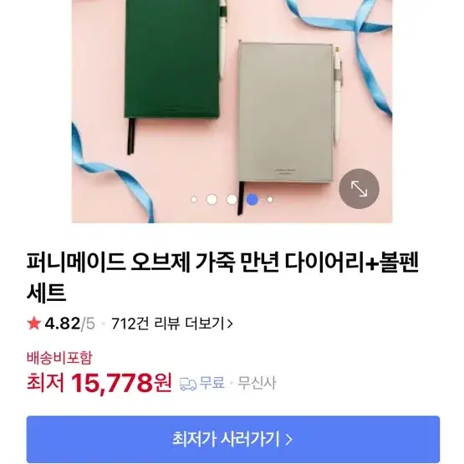
Task: Click the red star rating icon
Action: click(33, 323)
